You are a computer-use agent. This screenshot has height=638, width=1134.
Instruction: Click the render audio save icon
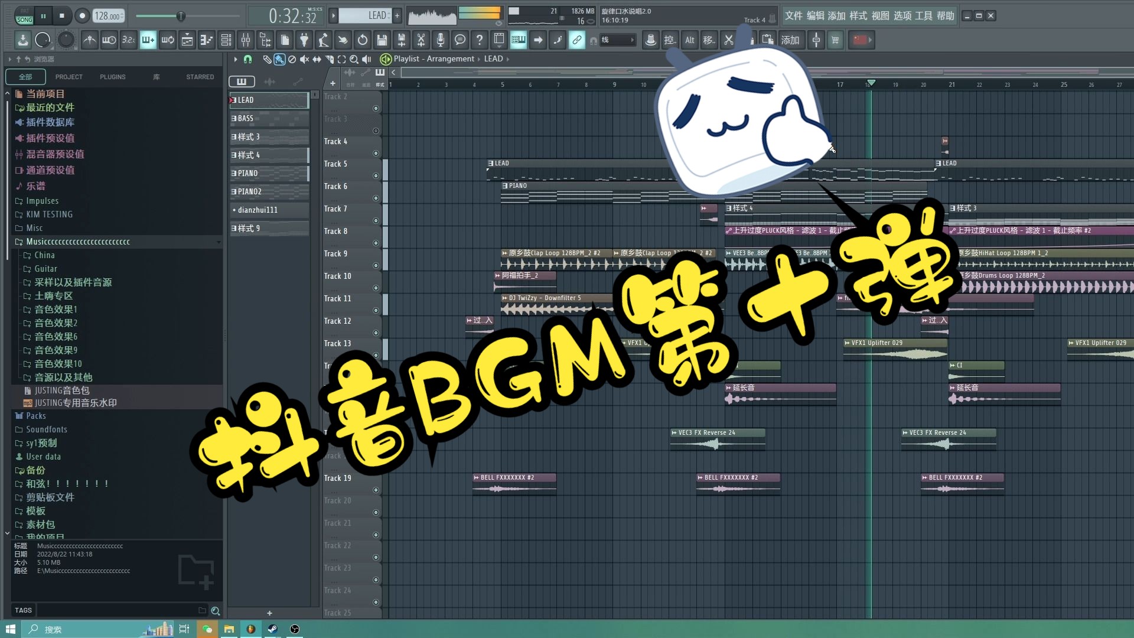[x=402, y=40]
